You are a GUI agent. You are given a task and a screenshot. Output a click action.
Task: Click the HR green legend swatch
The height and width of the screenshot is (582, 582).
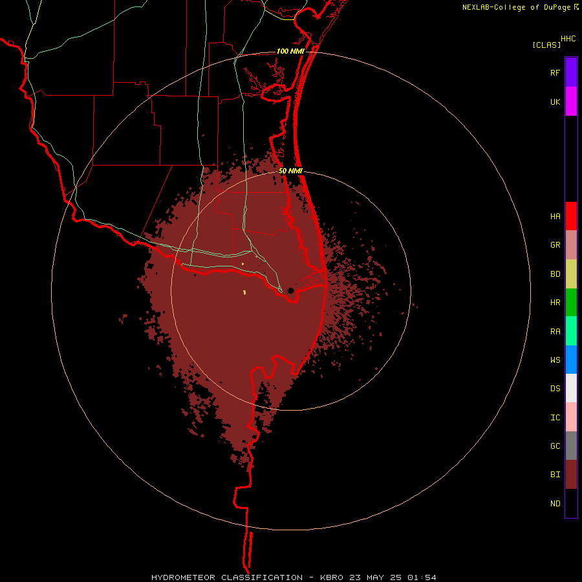[x=571, y=302]
